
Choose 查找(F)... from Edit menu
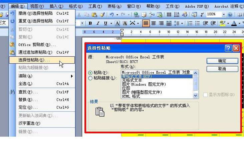pyautogui.click(x=42, y=92)
